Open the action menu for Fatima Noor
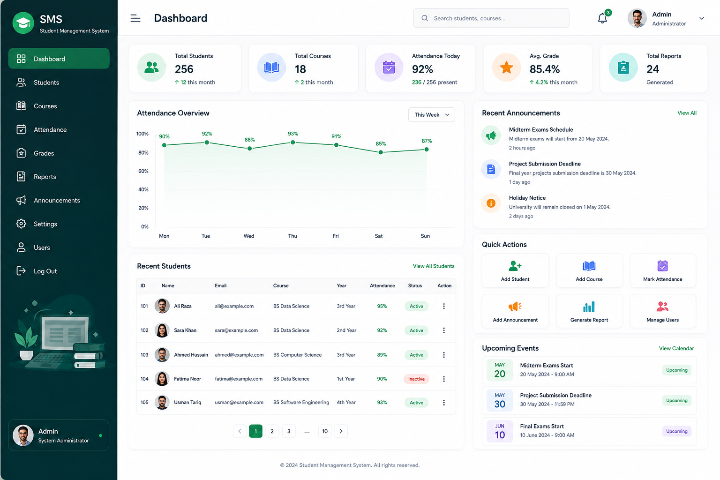 pyautogui.click(x=444, y=379)
